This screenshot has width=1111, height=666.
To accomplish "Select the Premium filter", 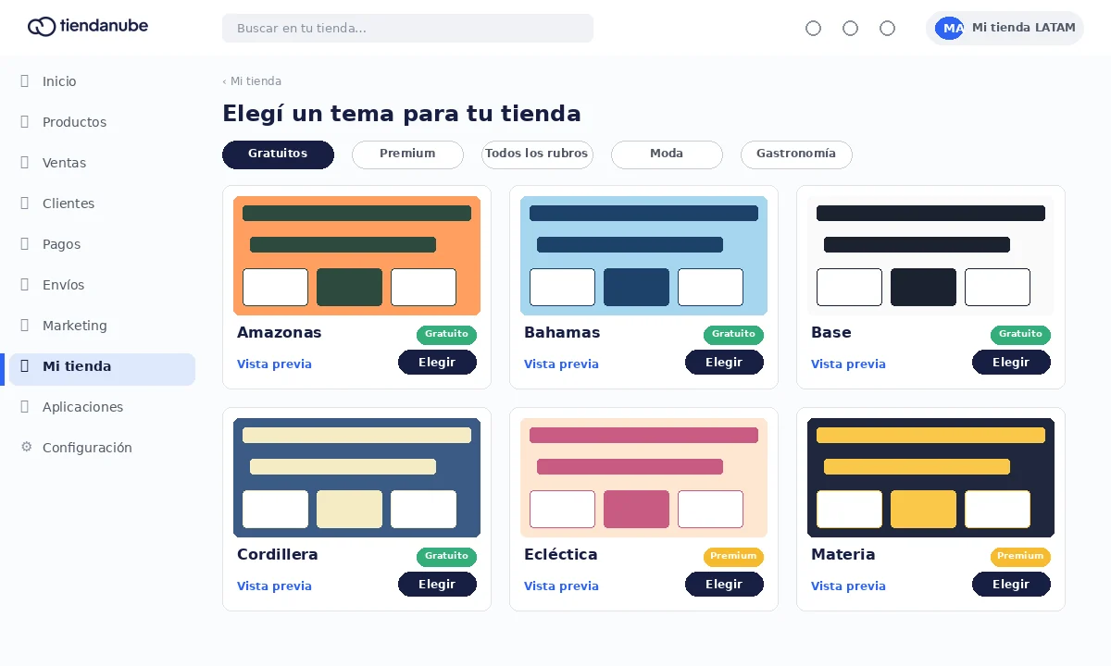I will pyautogui.click(x=407, y=154).
